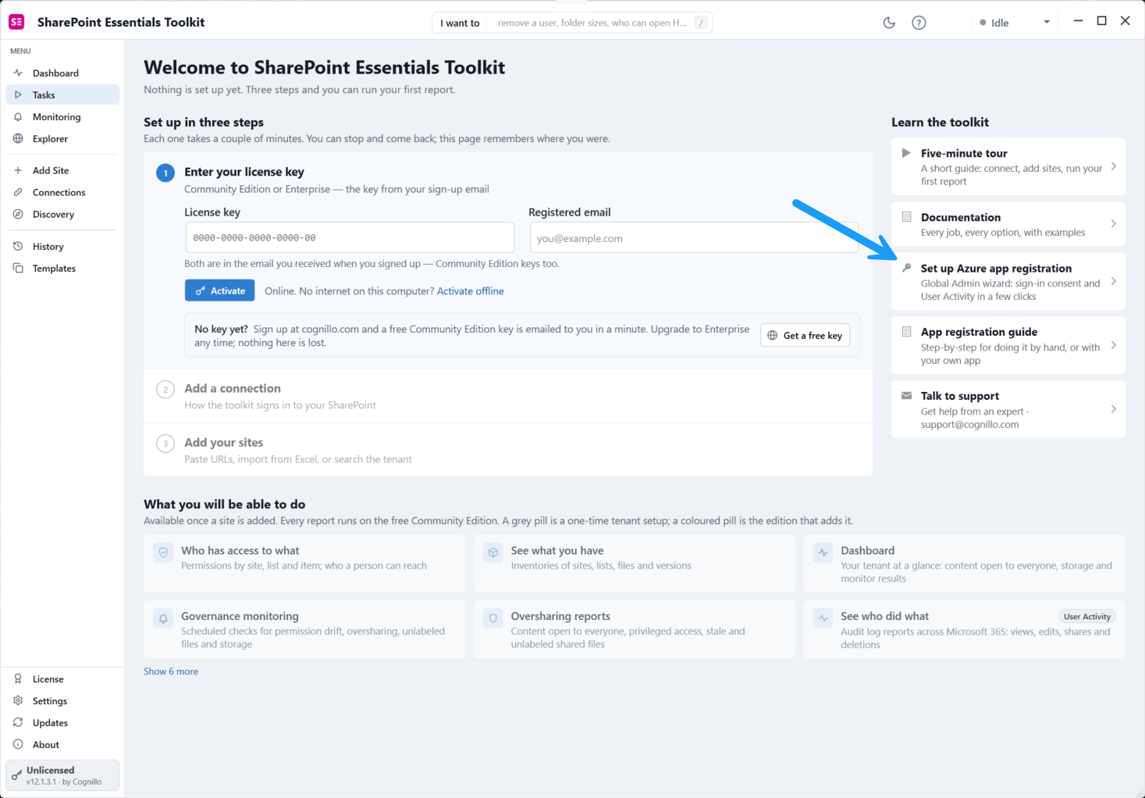This screenshot has width=1145, height=798.
Task: Click the Templates copy icon
Action: point(18,269)
